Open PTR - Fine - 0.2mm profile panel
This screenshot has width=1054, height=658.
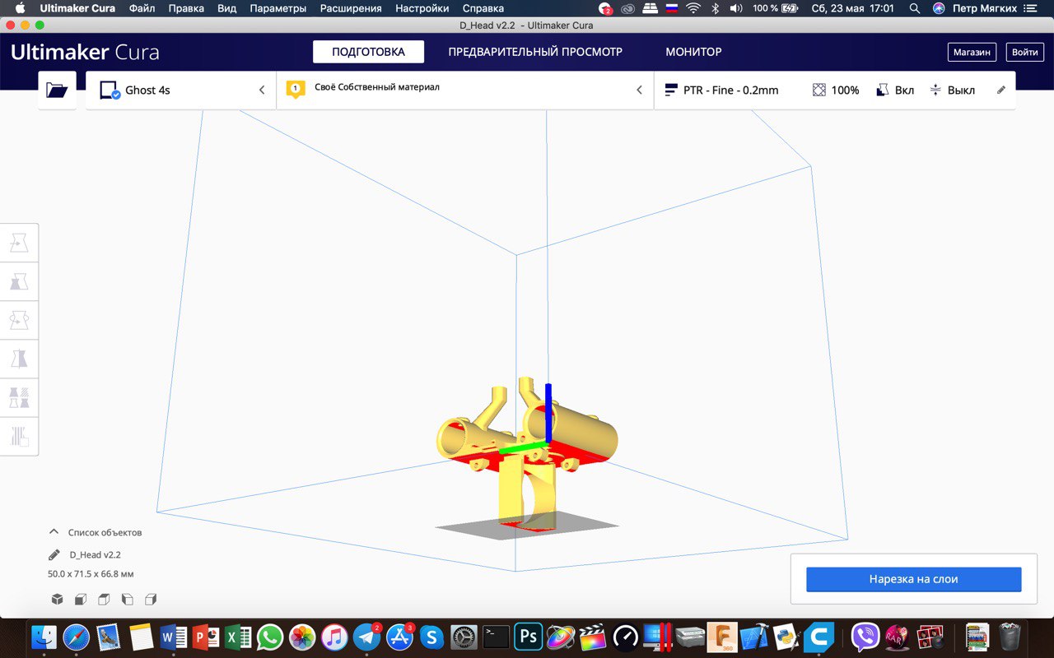(x=835, y=90)
